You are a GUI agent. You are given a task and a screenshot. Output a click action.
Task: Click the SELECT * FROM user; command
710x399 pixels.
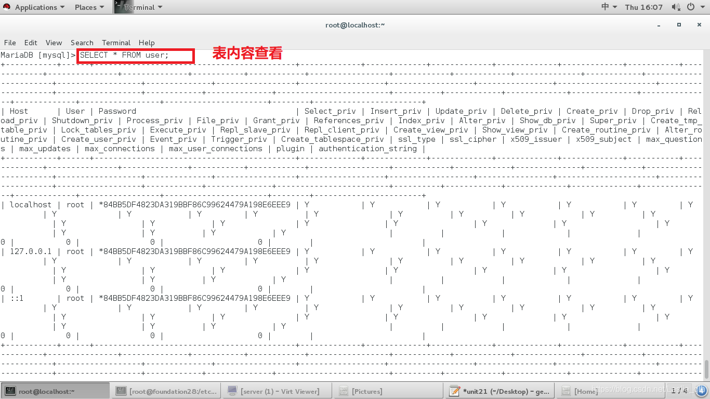124,55
